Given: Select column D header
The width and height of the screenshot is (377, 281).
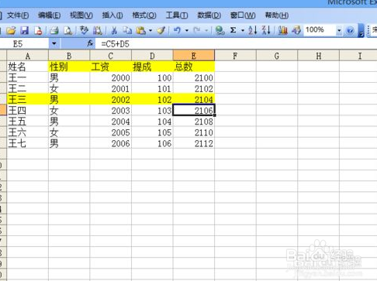Looking at the screenshot, I should (152, 56).
